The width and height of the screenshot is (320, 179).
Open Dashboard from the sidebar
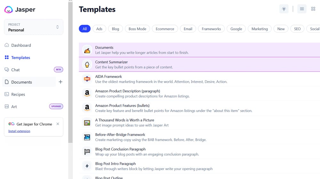pos(21,45)
